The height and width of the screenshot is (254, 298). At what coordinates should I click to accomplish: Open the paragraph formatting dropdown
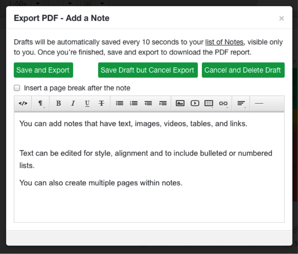[x=41, y=103]
